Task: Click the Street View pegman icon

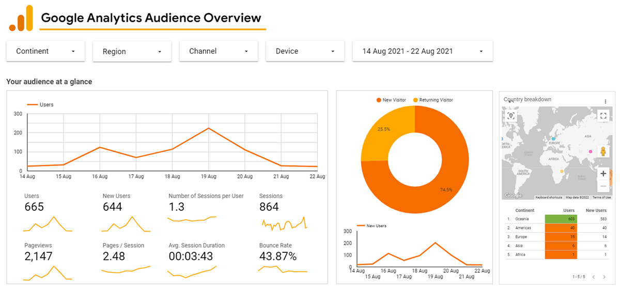Action: tap(603, 151)
